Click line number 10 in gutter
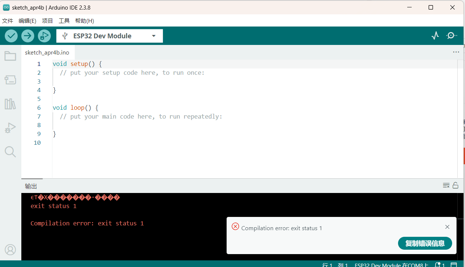 point(37,143)
